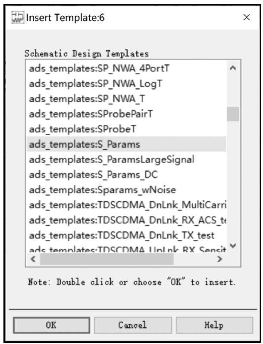Close the Insert Template dialog
Screen dimensions: 263x344
pyautogui.click(x=247, y=17)
